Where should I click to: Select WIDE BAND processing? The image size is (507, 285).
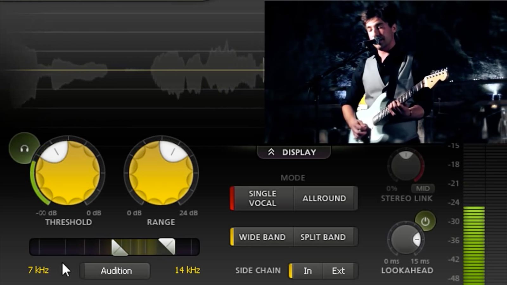tap(263, 237)
